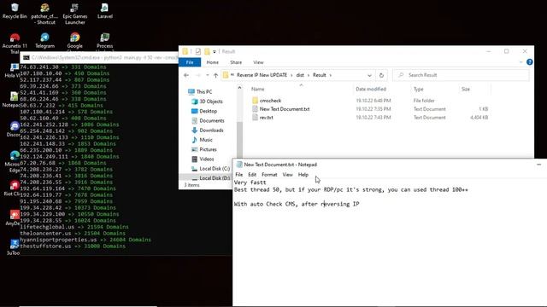Click the 'thestuffstore.us' line in cmd
Viewport: 547px width, 307px height.
coord(73,246)
